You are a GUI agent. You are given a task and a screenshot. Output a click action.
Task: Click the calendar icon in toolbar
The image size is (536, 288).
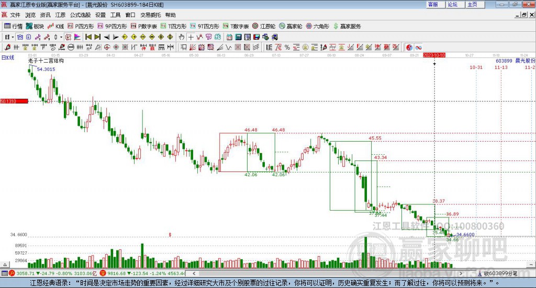tap(229, 37)
